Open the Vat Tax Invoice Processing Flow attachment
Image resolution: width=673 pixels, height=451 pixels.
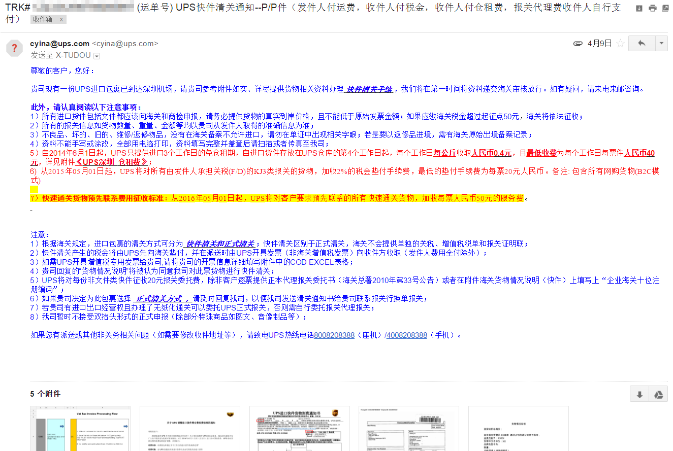coord(80,429)
